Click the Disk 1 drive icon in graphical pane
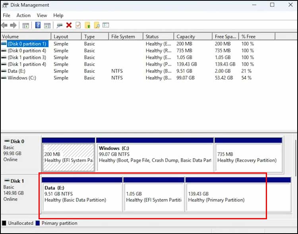Screen dimensions: 298x234 7,181
